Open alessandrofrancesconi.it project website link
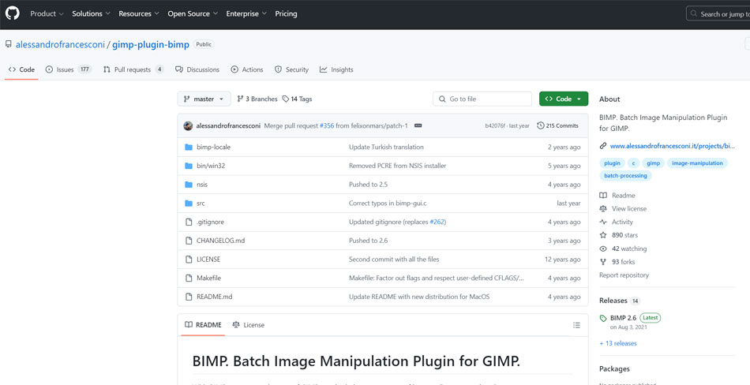This screenshot has height=385, width=750. click(x=672, y=146)
